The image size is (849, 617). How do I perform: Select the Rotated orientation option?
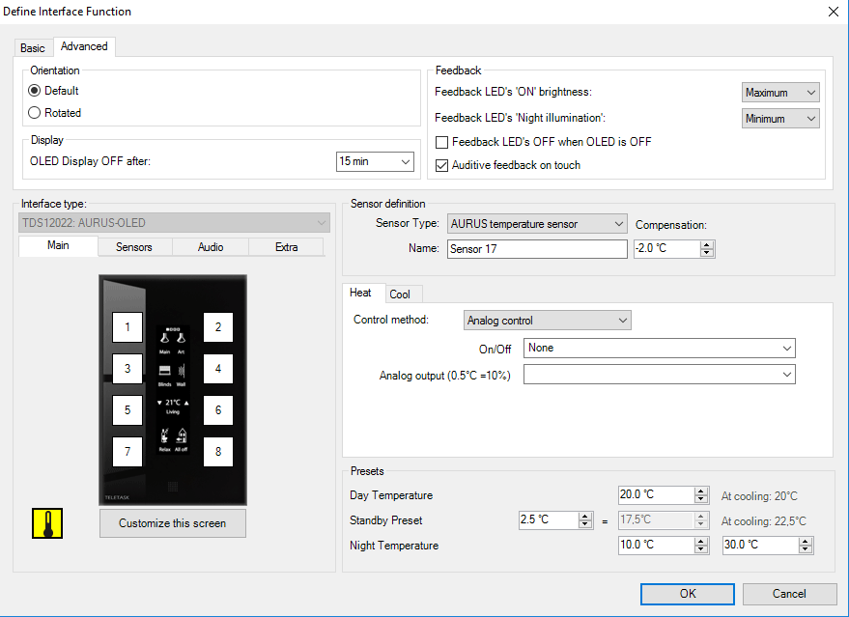click(x=35, y=113)
